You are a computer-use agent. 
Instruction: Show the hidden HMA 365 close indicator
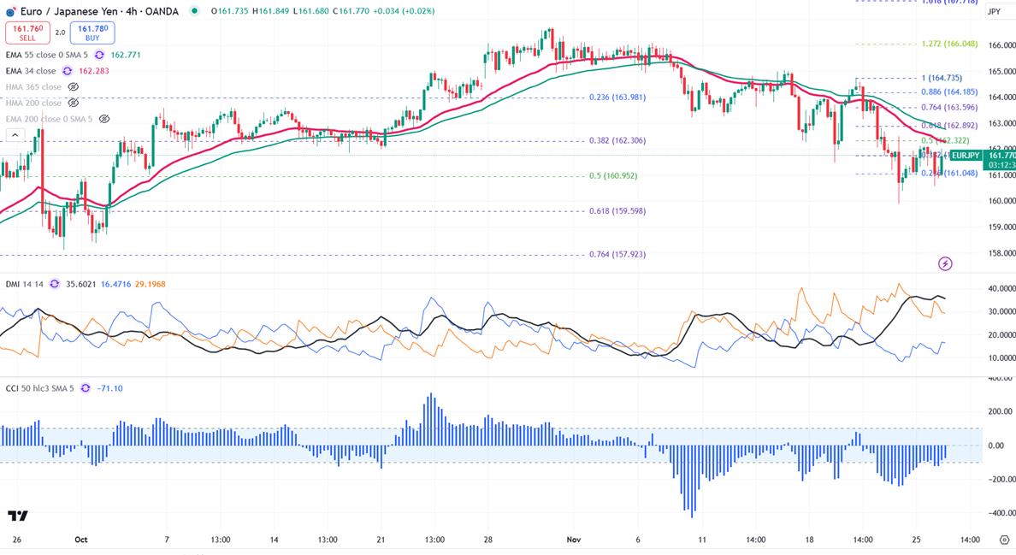click(74, 86)
